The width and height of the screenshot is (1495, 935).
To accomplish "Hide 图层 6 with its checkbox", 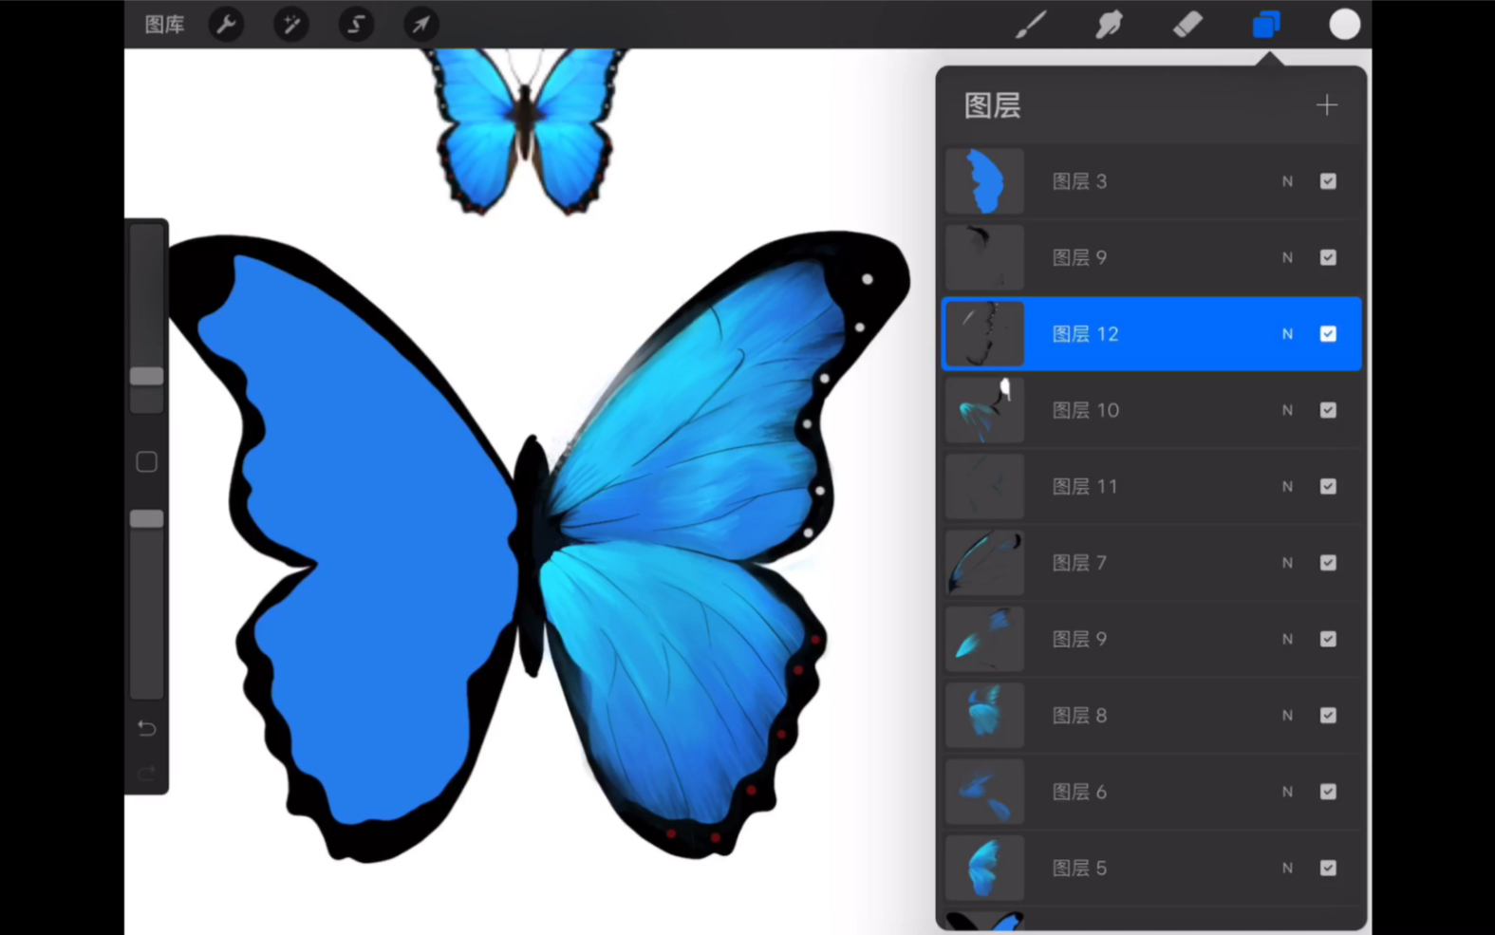I will point(1328,792).
